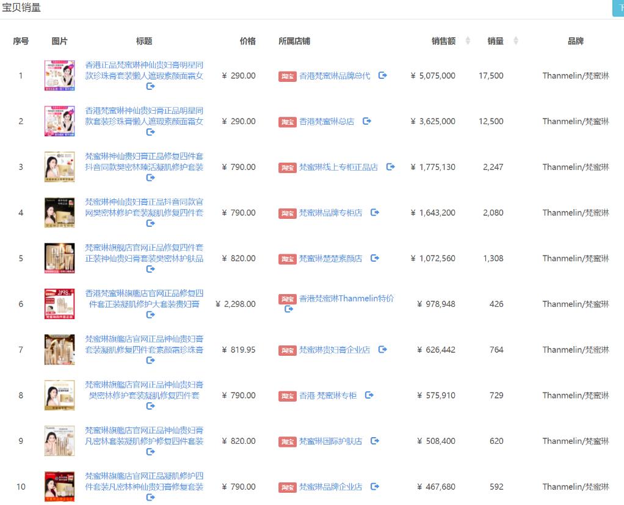Open shop link 梵蜜琳楚楚素颜店
624x505 pixels.
pos(331,258)
